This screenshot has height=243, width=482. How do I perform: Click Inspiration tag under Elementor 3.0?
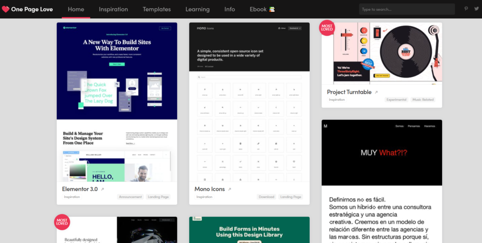[x=72, y=197]
